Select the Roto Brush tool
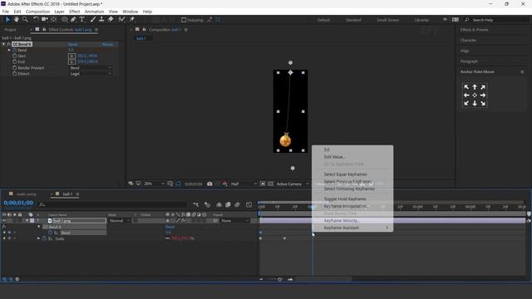Viewport: 532px width, 299px height. pos(121,20)
